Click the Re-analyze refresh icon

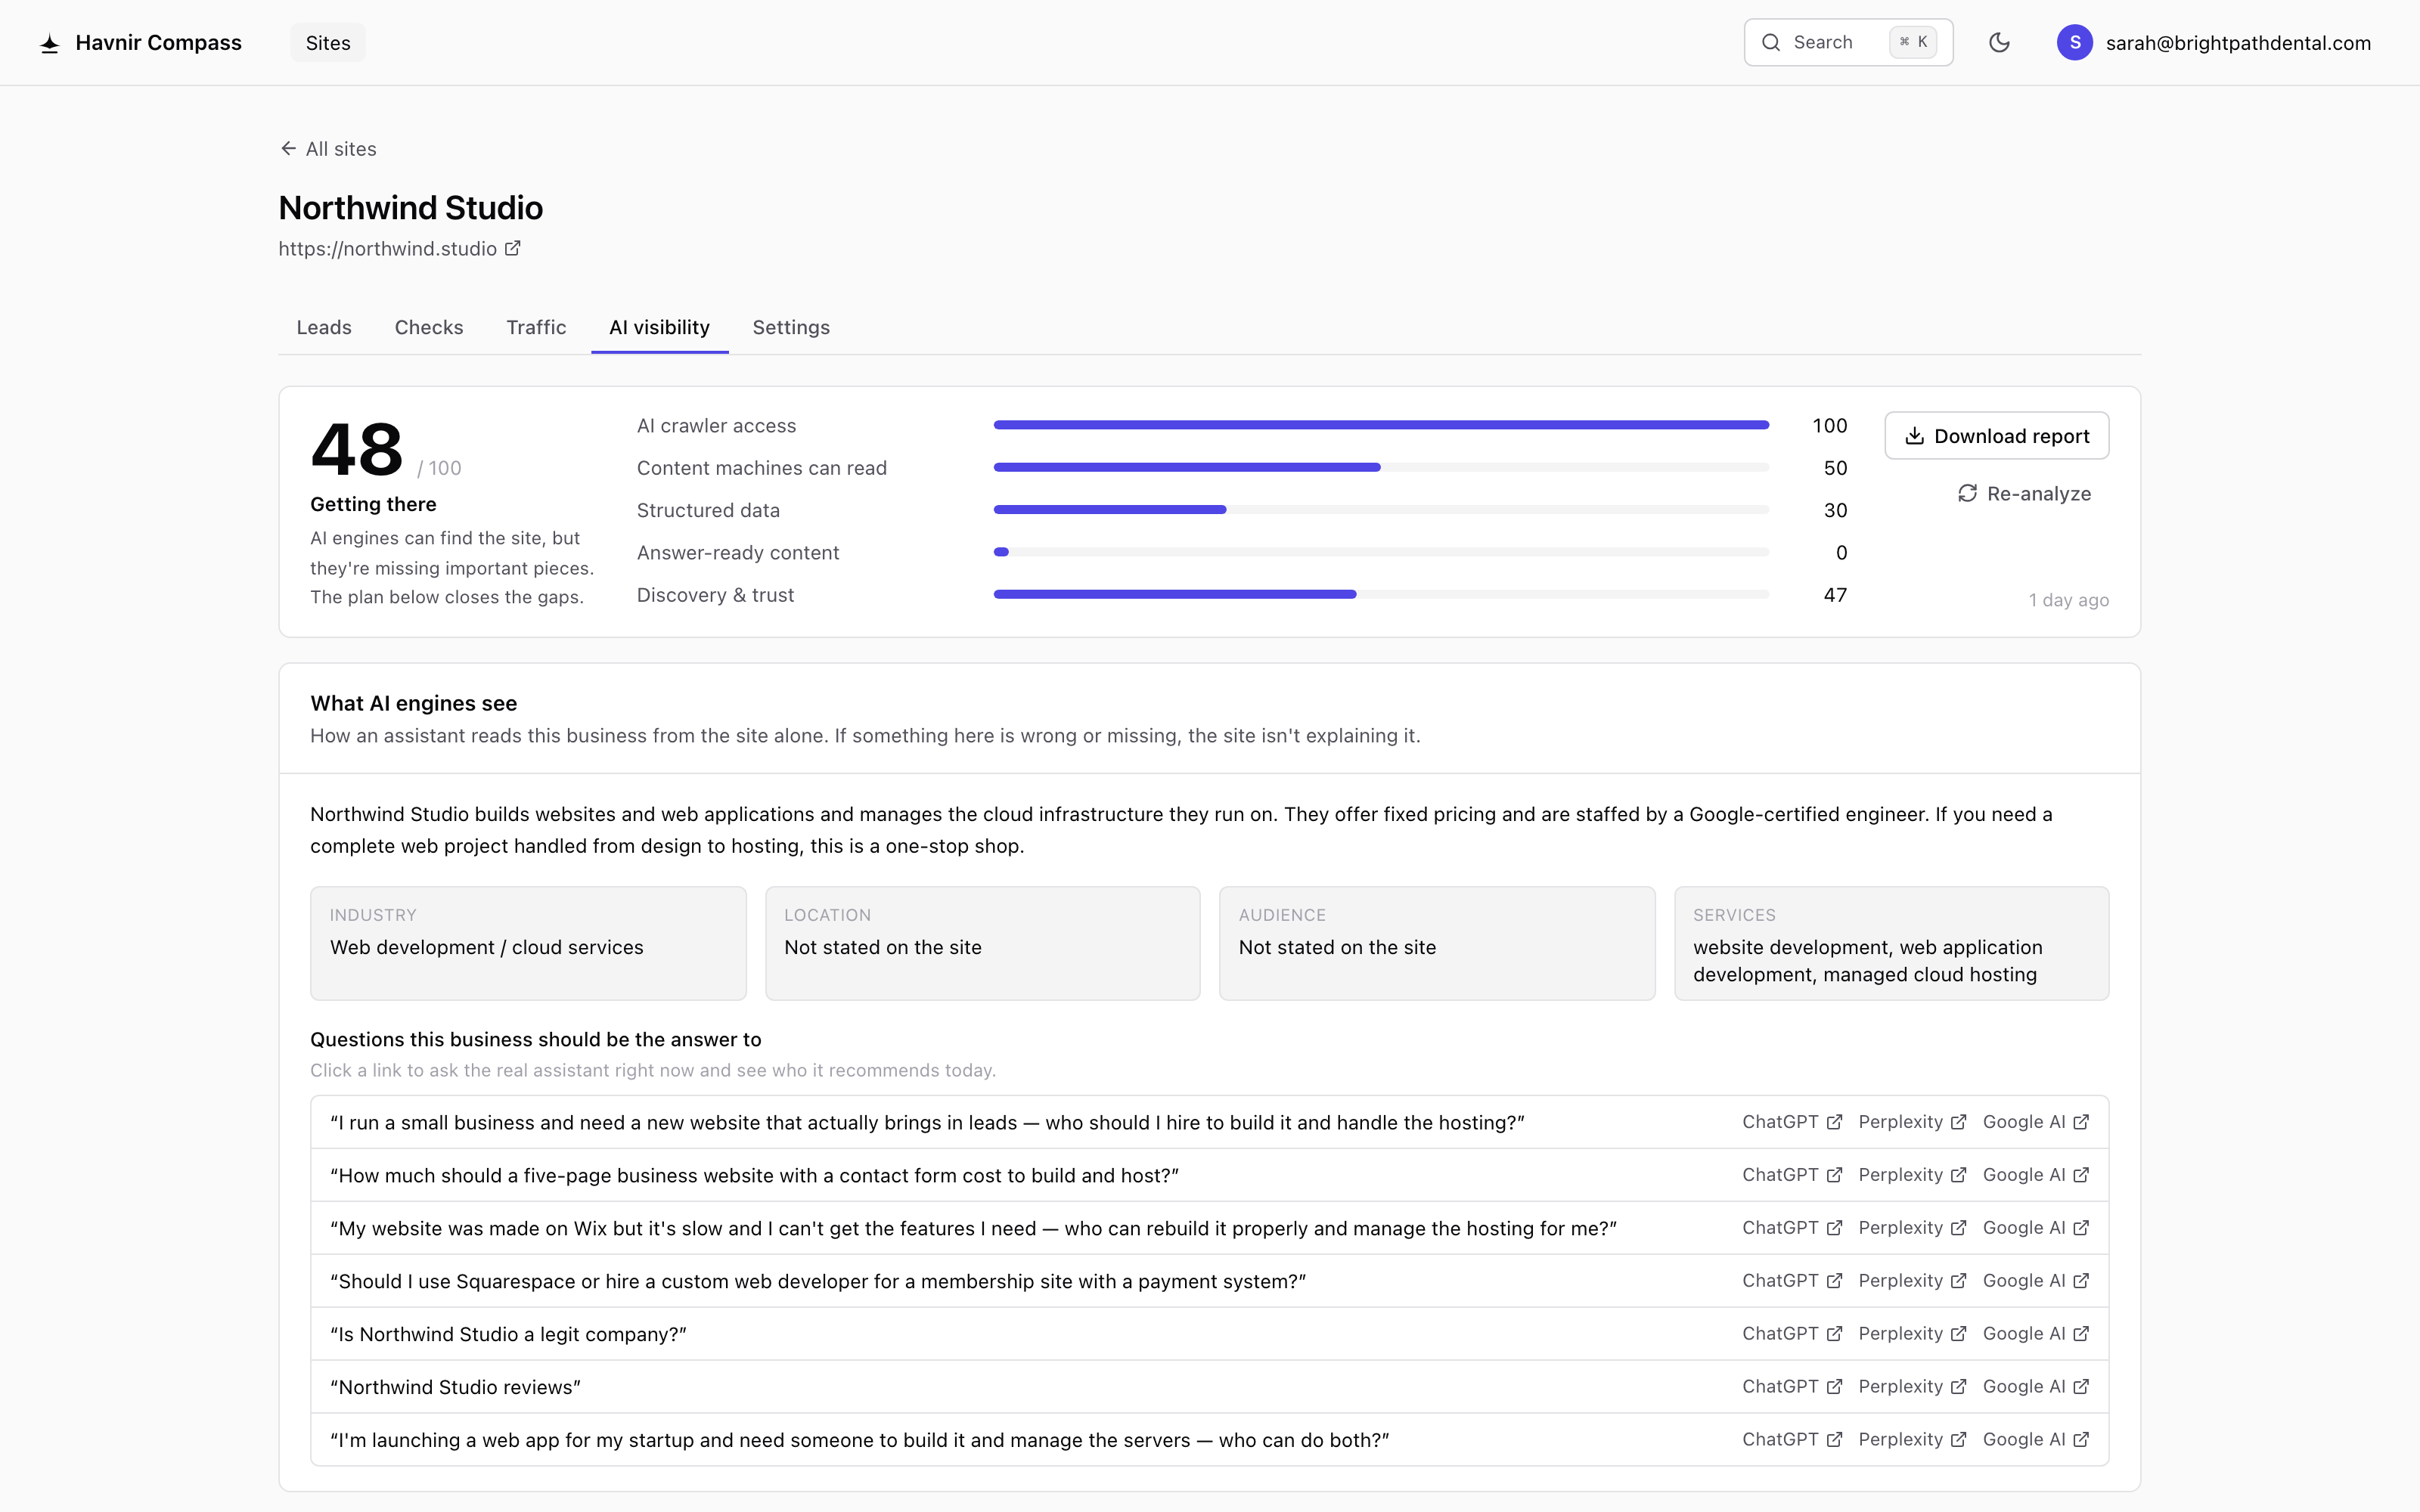pos(1967,493)
